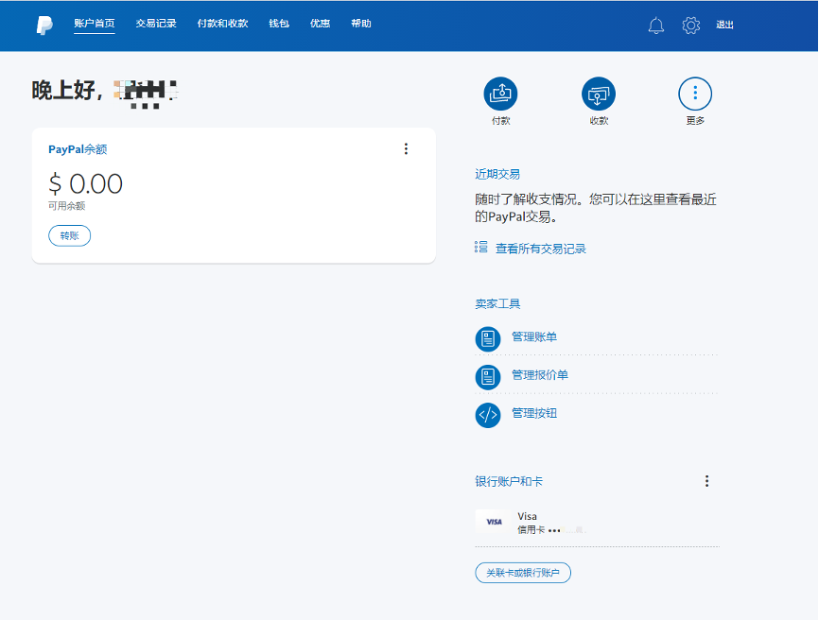The width and height of the screenshot is (819, 620).
Task: Click the 管理报价单 estimate icon
Action: 488,377
